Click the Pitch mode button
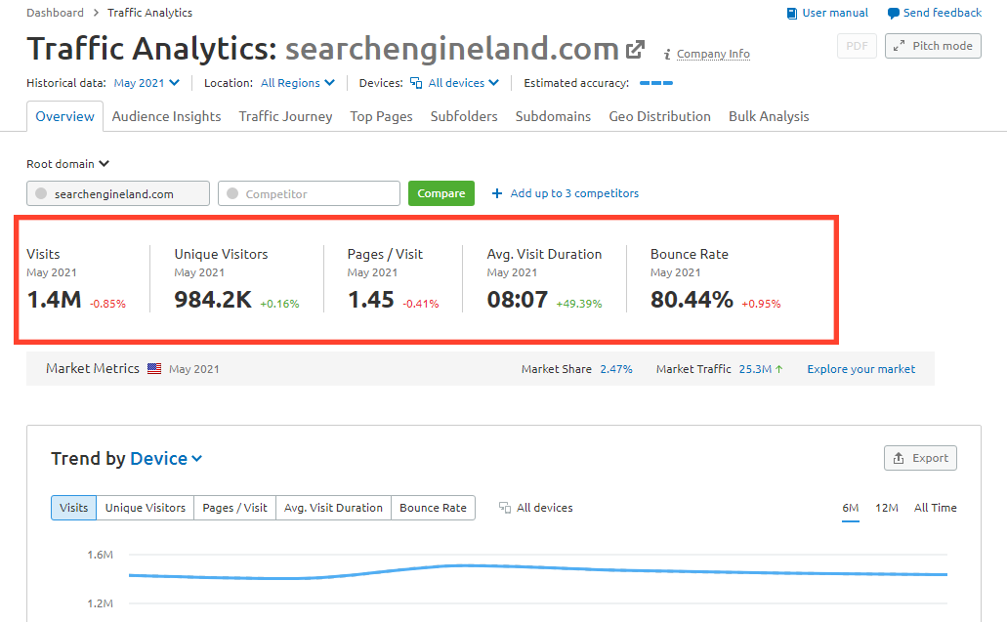 click(x=933, y=46)
